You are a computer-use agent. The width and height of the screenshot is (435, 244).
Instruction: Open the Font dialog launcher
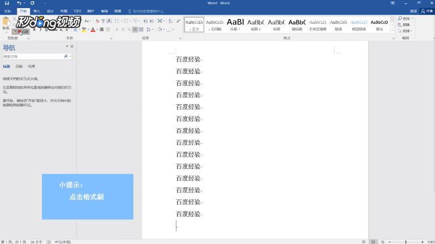pyautogui.click(x=111, y=38)
